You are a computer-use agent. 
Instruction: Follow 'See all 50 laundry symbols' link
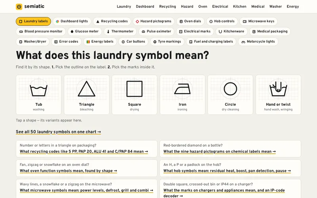pos(58,132)
